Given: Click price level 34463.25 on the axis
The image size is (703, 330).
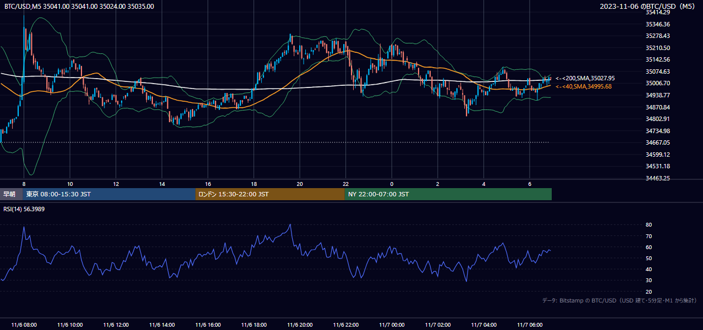Looking at the screenshot, I should tap(658, 178).
